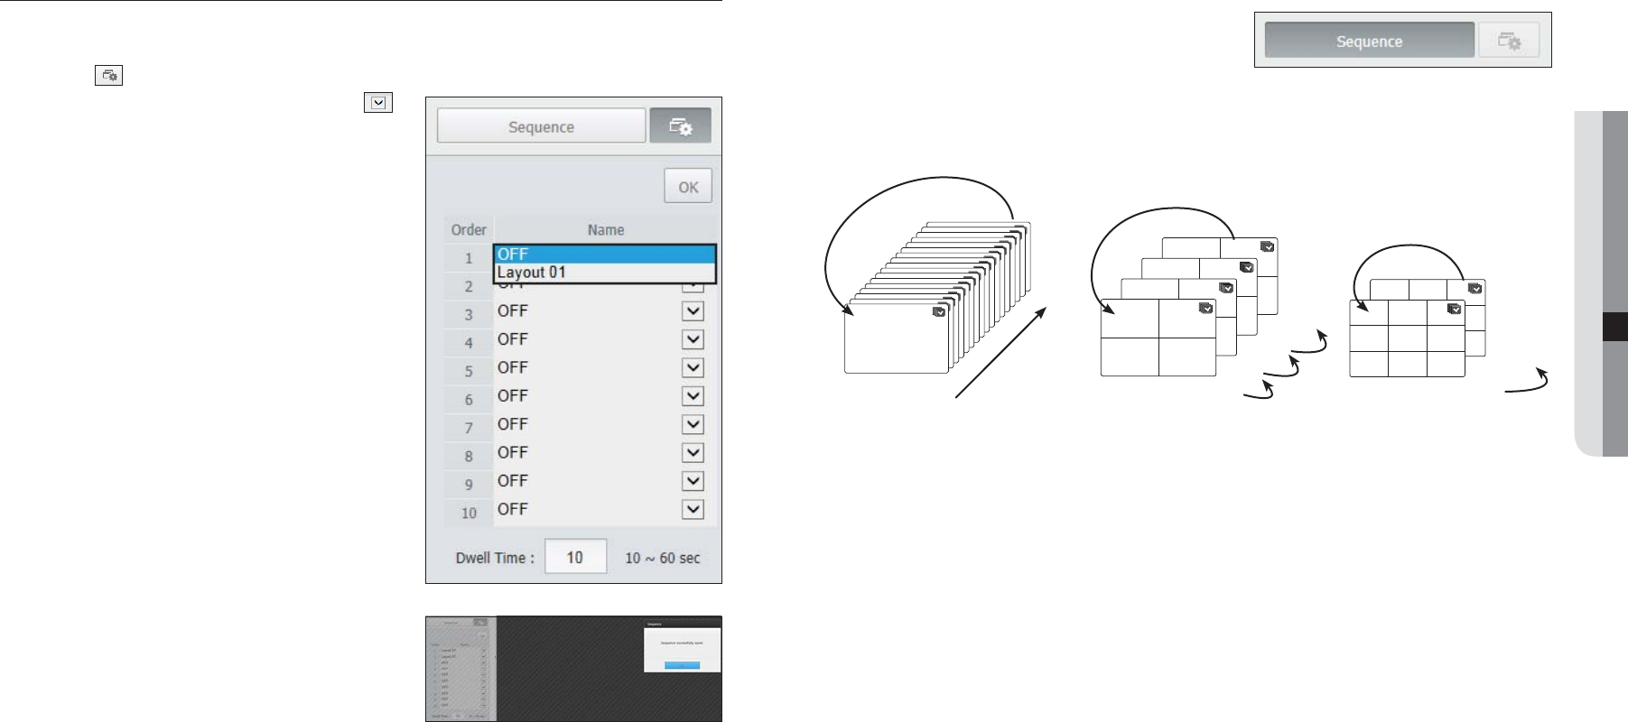Expand the dropdown for order 7

click(693, 424)
